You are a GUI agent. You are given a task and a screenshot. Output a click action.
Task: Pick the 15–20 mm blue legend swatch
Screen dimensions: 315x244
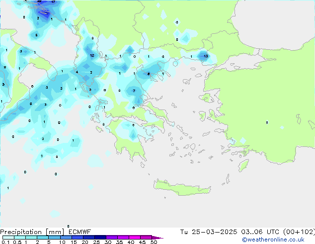77,238
